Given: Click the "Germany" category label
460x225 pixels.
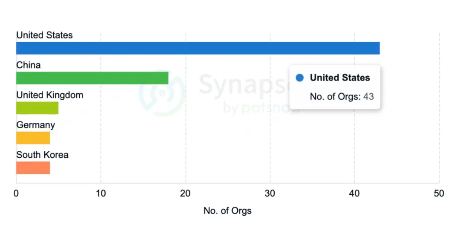Looking at the screenshot, I should tap(35, 125).
